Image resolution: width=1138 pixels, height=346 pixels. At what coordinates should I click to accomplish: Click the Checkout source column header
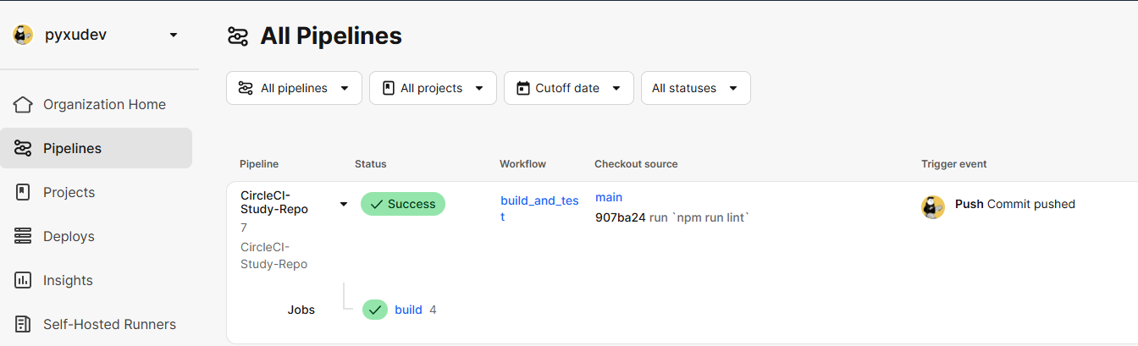click(x=636, y=164)
